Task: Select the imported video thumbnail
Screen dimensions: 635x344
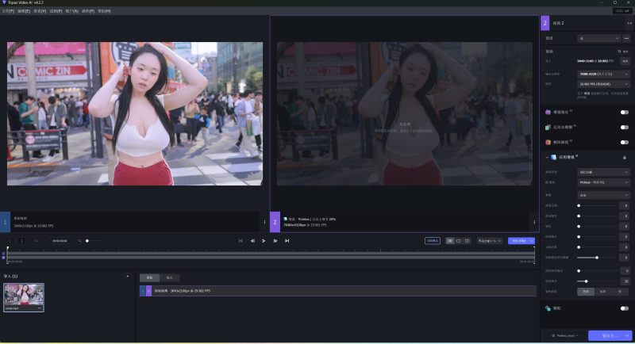Action: point(23,297)
